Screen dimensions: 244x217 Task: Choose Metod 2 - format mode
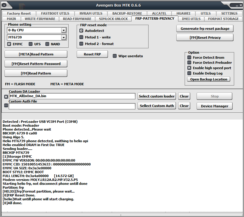[81, 44]
